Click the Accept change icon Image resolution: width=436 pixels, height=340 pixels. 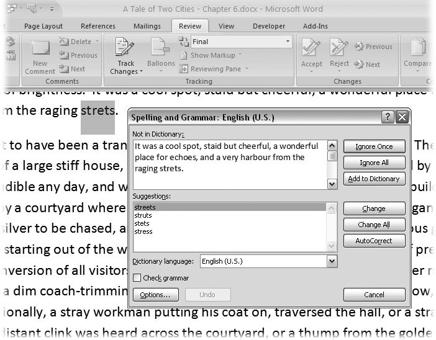pos(311,48)
